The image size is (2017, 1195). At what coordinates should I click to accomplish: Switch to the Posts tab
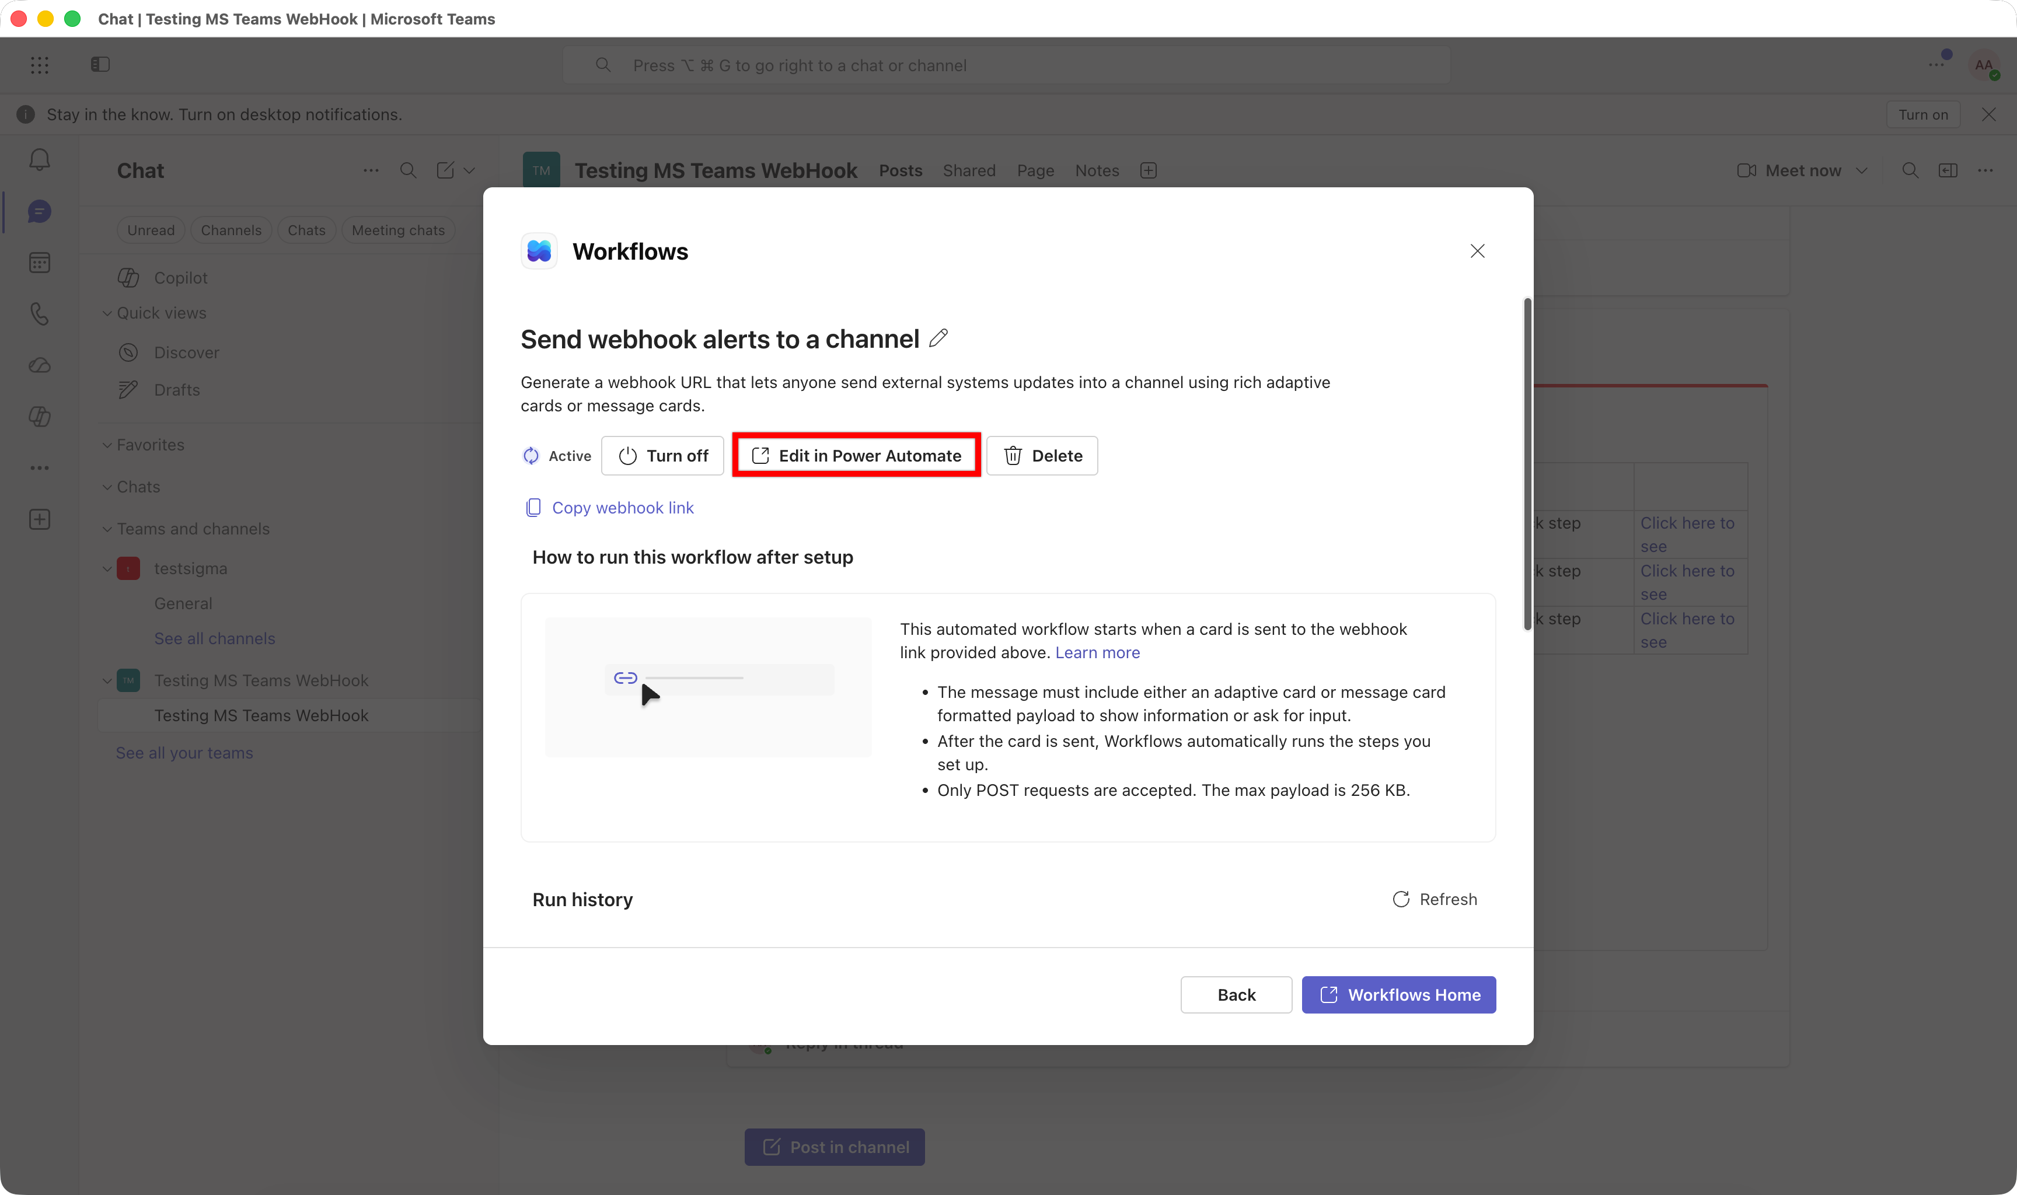coord(900,170)
